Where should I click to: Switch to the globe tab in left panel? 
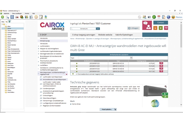click(x=9, y=22)
